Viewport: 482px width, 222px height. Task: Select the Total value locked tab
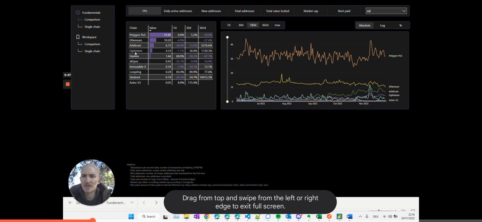tap(277, 11)
